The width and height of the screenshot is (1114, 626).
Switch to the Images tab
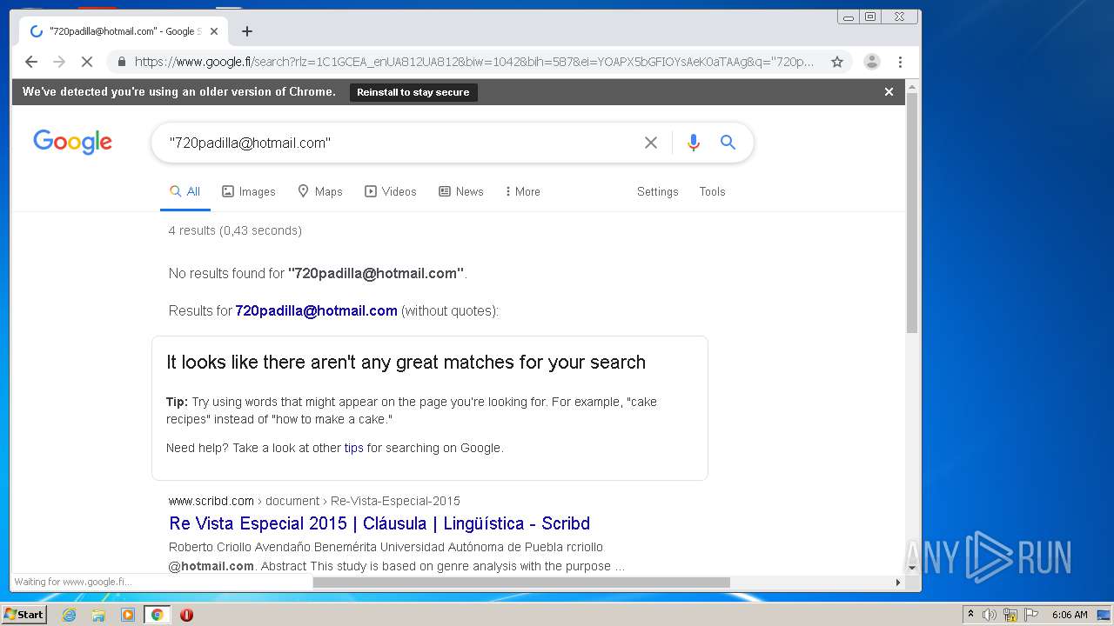[x=249, y=191]
